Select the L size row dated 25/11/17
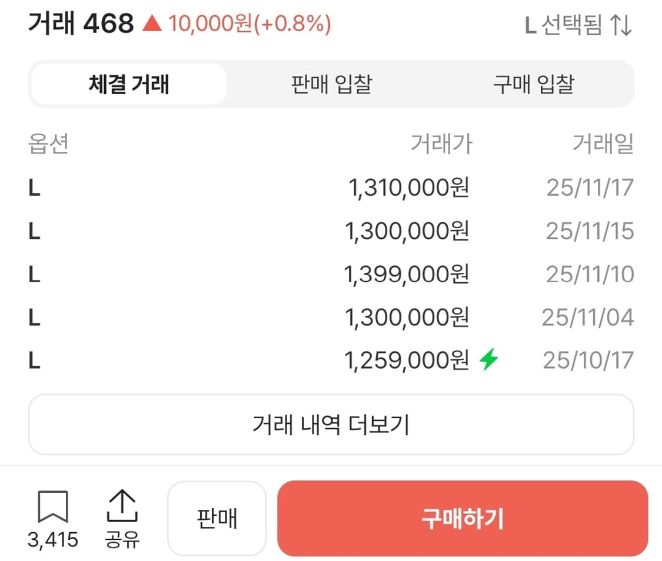 [x=330, y=188]
